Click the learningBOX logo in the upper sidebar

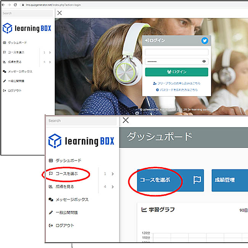point(27,28)
